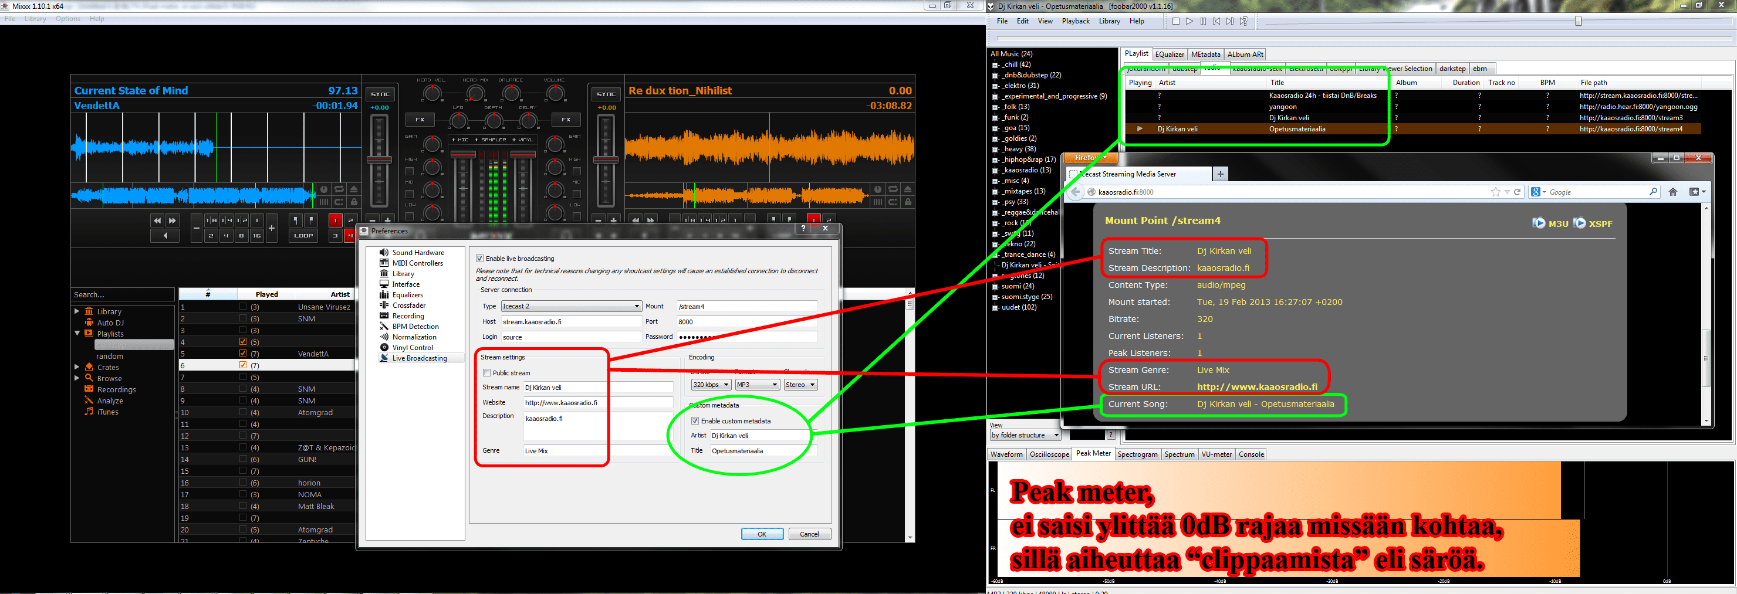The width and height of the screenshot is (1737, 594).
Task: Open the foobar2000 Playback menu
Action: click(x=1075, y=22)
